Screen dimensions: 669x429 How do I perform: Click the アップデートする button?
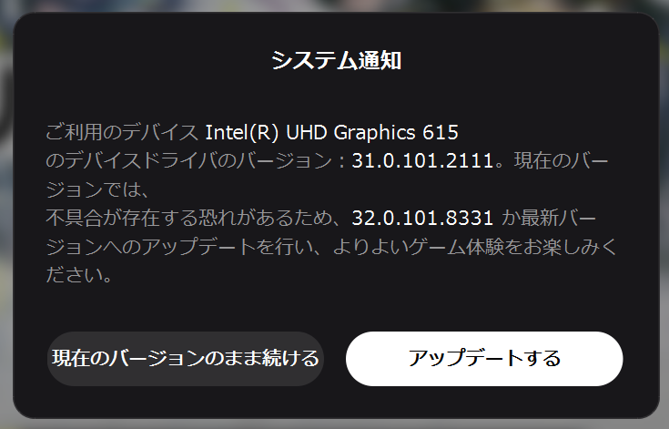(x=484, y=358)
